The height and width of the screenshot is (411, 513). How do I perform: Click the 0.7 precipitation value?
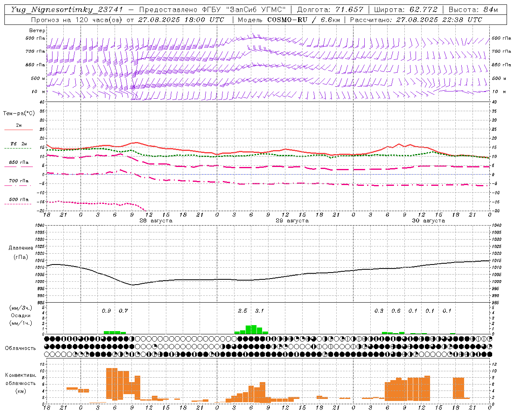click(x=123, y=311)
